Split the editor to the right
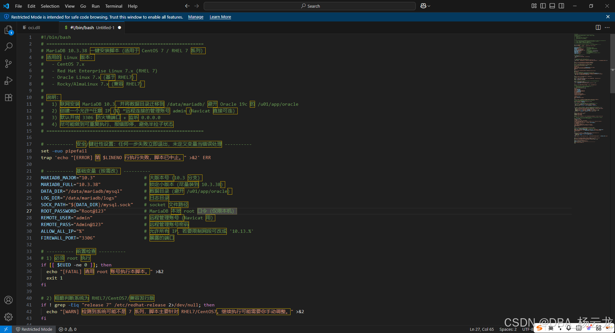This screenshot has height=333, width=615. [598, 28]
